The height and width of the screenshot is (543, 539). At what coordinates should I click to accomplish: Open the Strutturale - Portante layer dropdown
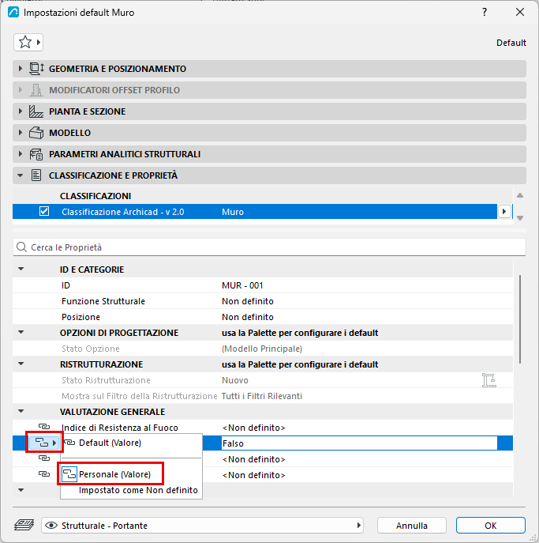click(x=358, y=526)
